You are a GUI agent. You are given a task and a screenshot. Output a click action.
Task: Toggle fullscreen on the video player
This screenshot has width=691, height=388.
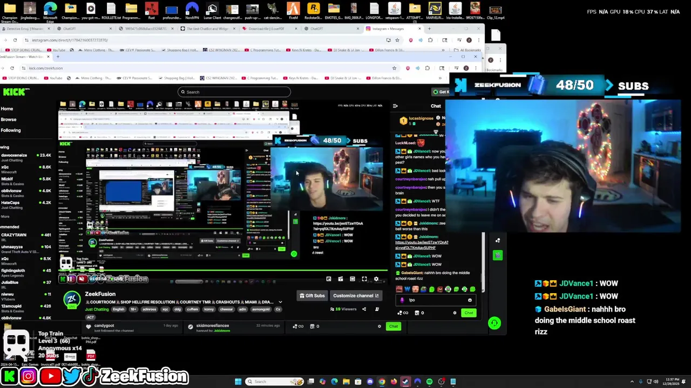point(364,279)
